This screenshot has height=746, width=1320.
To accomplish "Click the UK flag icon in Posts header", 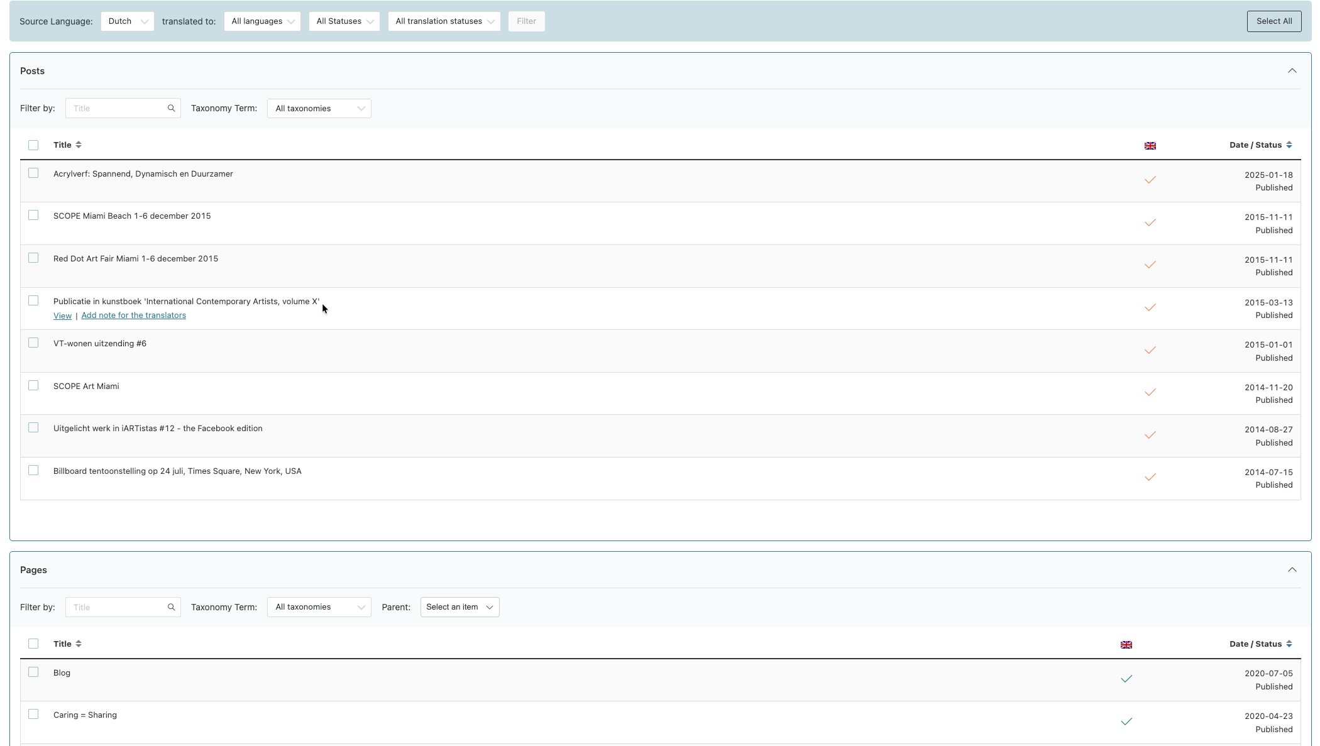I will click(1150, 146).
